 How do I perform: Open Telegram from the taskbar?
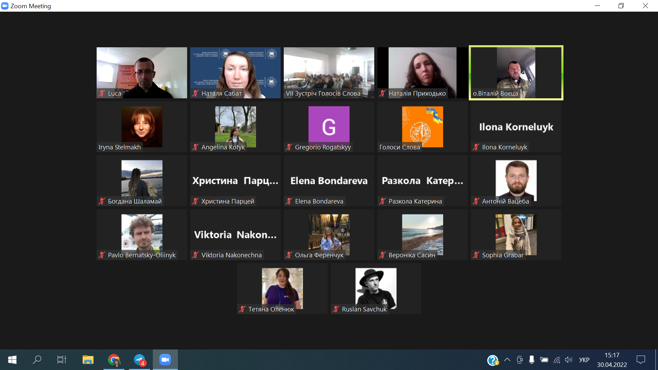coord(139,360)
